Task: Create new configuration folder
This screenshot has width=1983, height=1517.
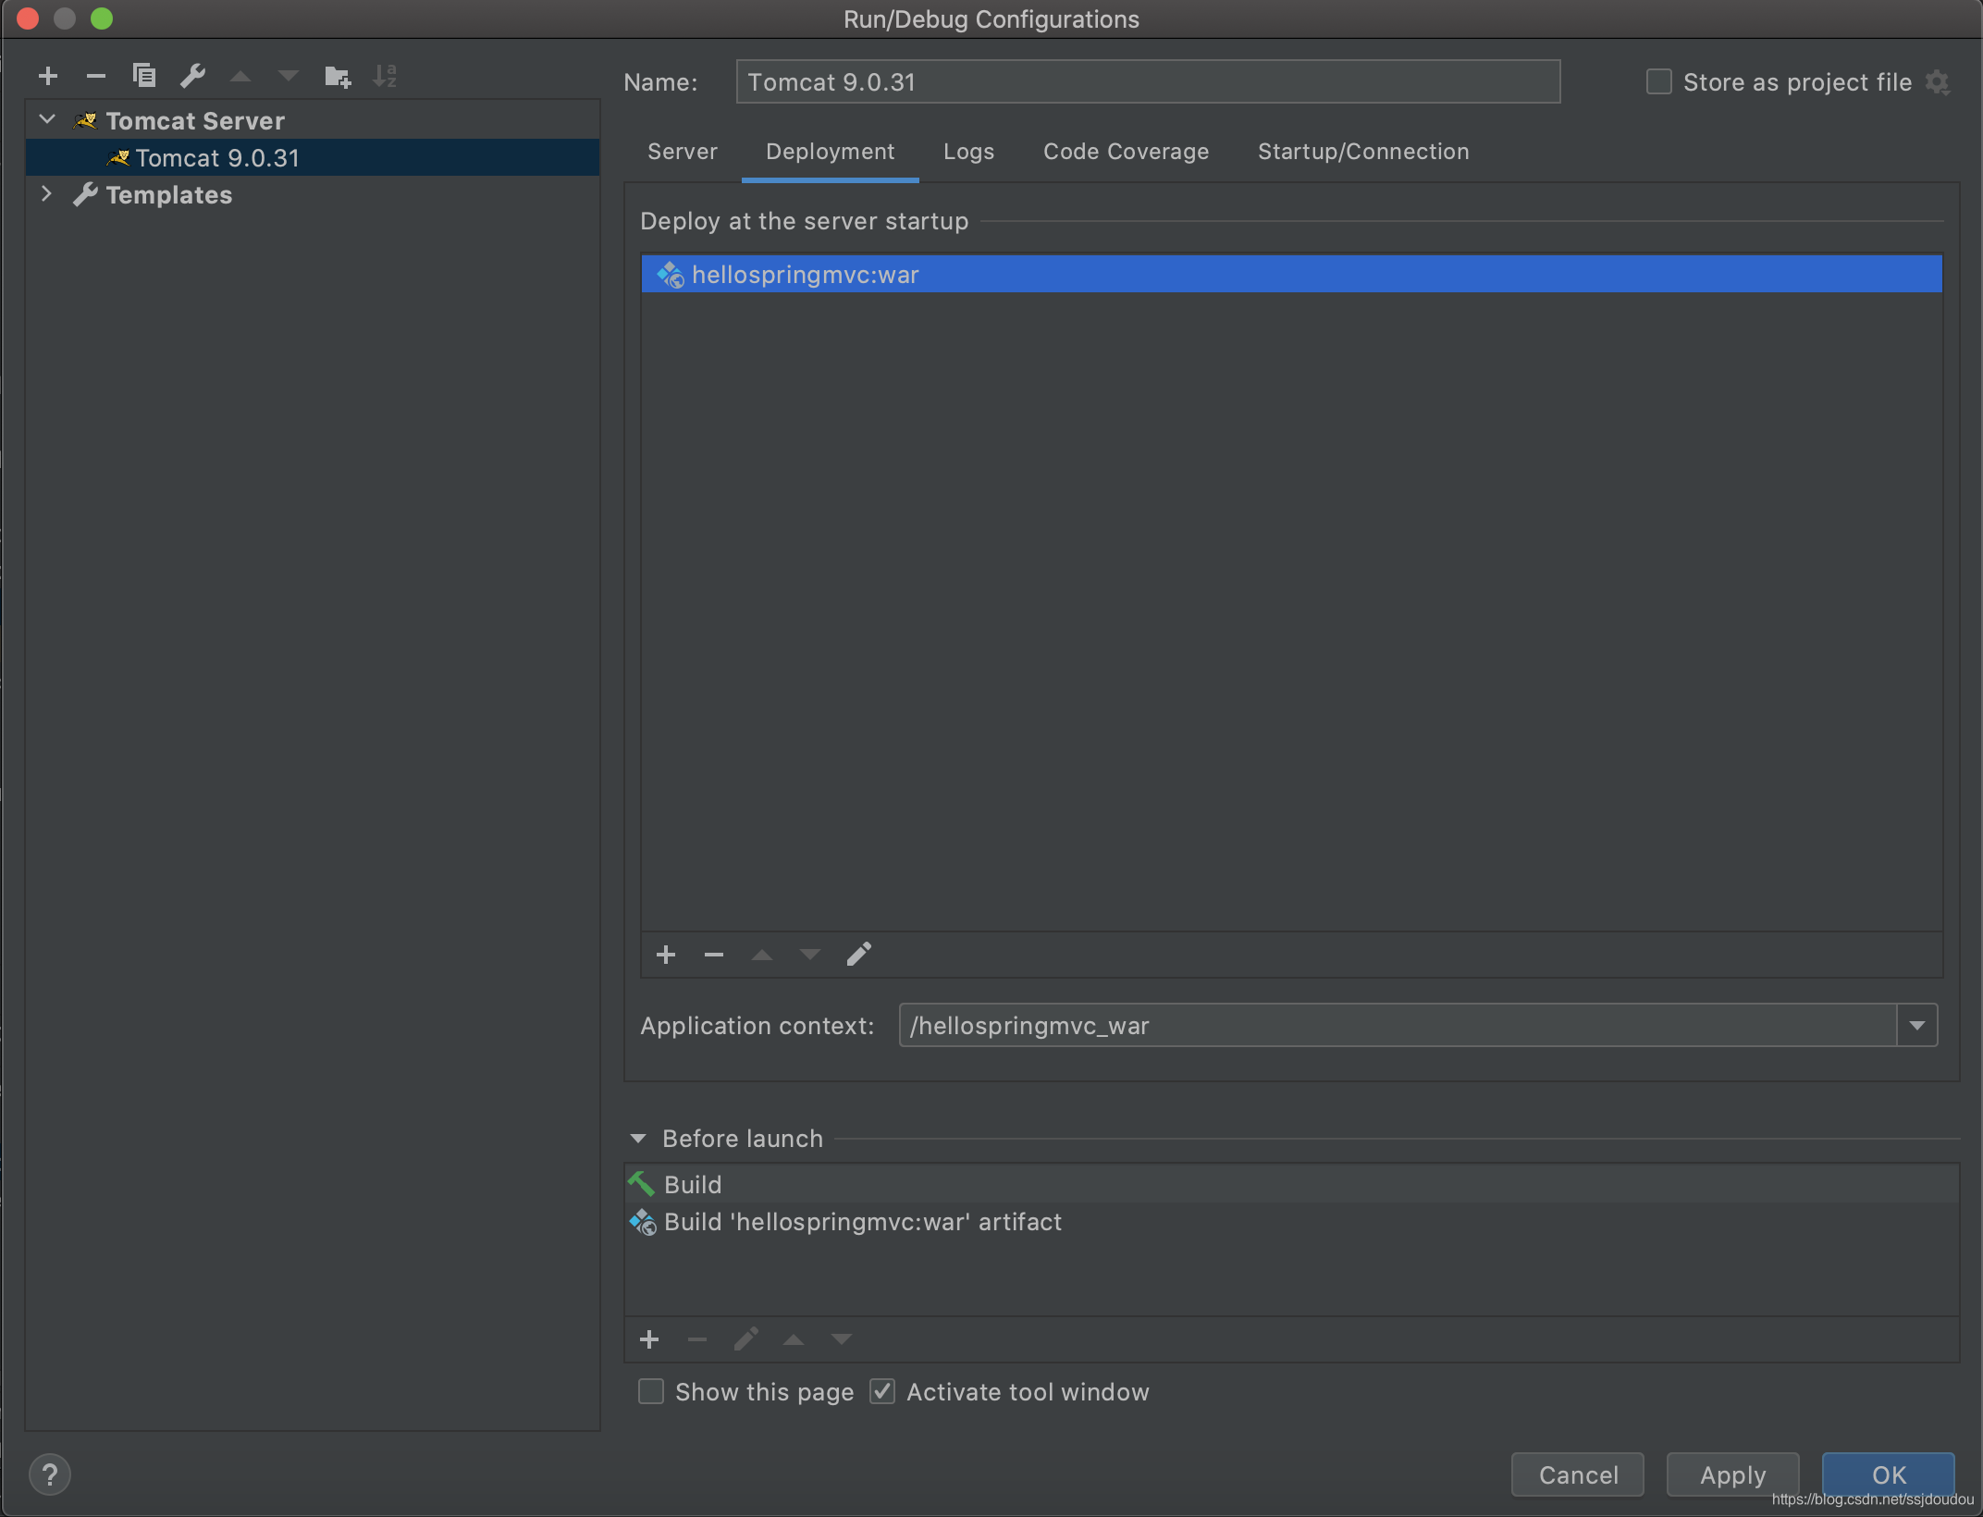Action: pyautogui.click(x=338, y=76)
